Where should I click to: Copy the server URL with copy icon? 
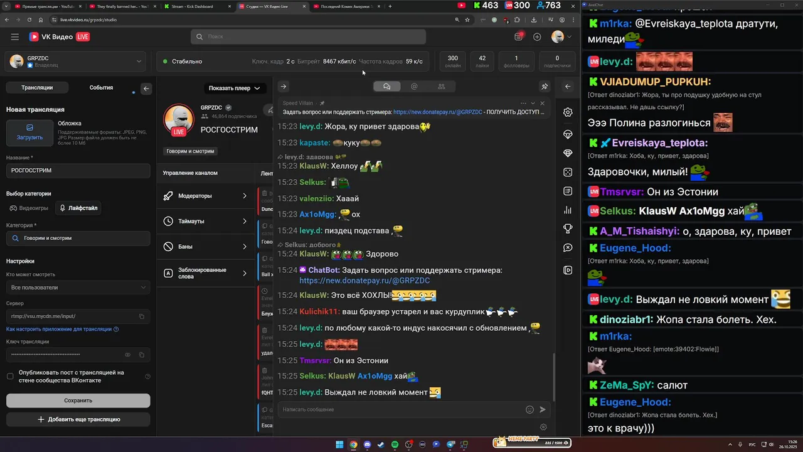[142, 316]
